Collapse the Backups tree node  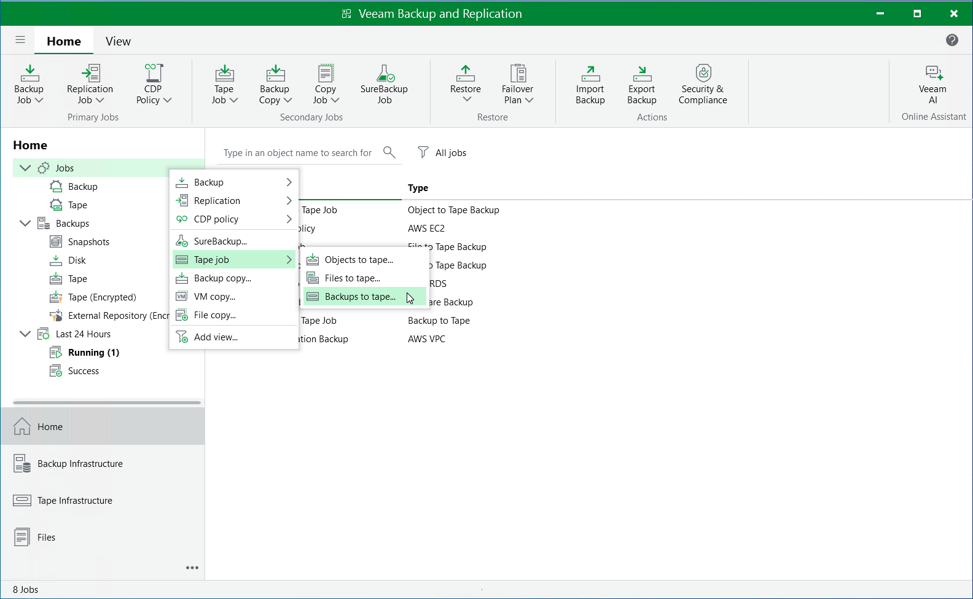click(25, 223)
